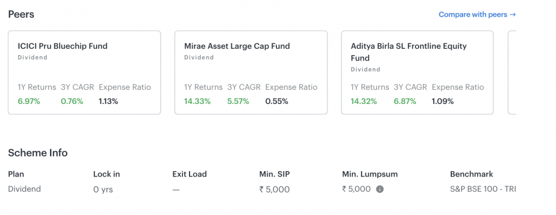This screenshot has height=215, width=556.
Task: Select the Mirae Asset Large Cap Fund title
Action: tap(237, 46)
